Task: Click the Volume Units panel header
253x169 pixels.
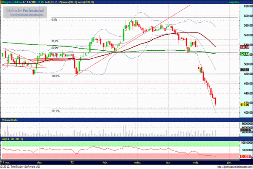Action: point(10,120)
